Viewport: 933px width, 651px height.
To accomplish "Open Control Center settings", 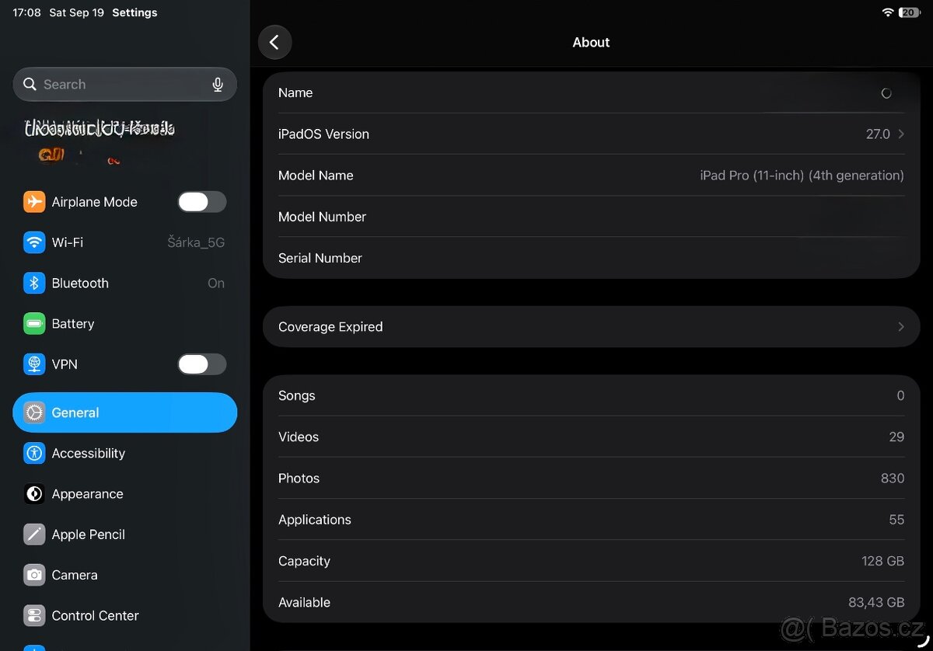I will pyautogui.click(x=124, y=615).
